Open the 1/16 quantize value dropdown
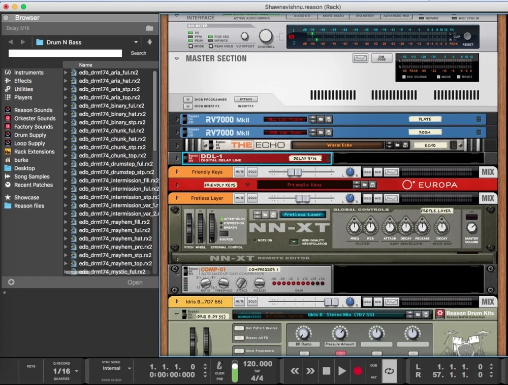The width and height of the screenshot is (508, 385). pos(77,371)
